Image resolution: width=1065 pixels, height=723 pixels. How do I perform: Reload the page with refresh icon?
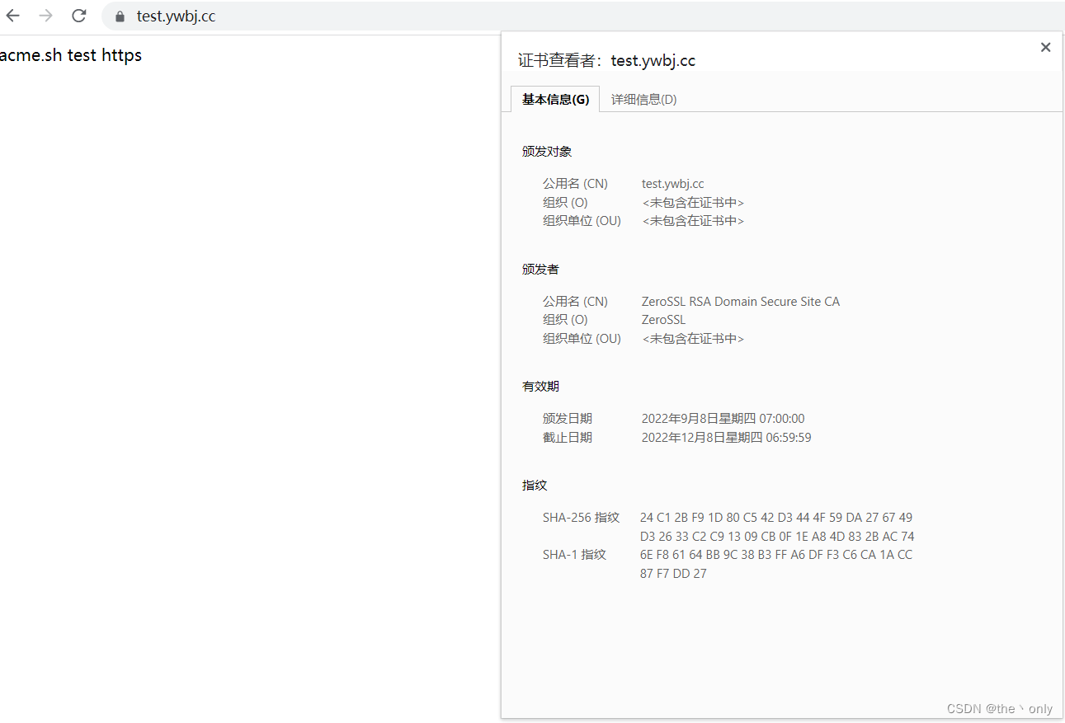[79, 16]
